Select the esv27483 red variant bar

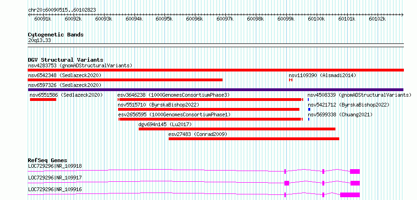click(253, 139)
